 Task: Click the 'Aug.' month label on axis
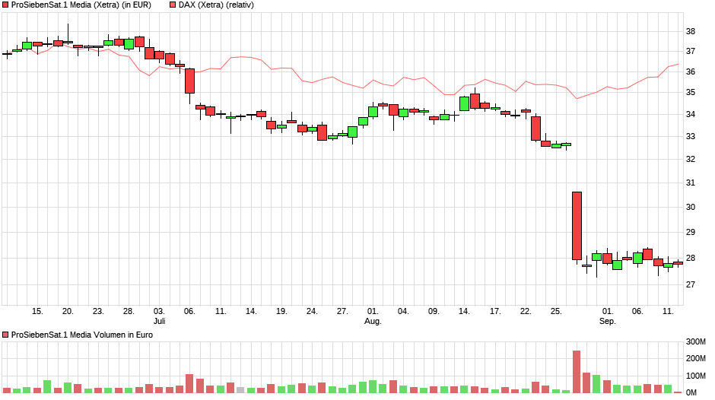pos(373,321)
